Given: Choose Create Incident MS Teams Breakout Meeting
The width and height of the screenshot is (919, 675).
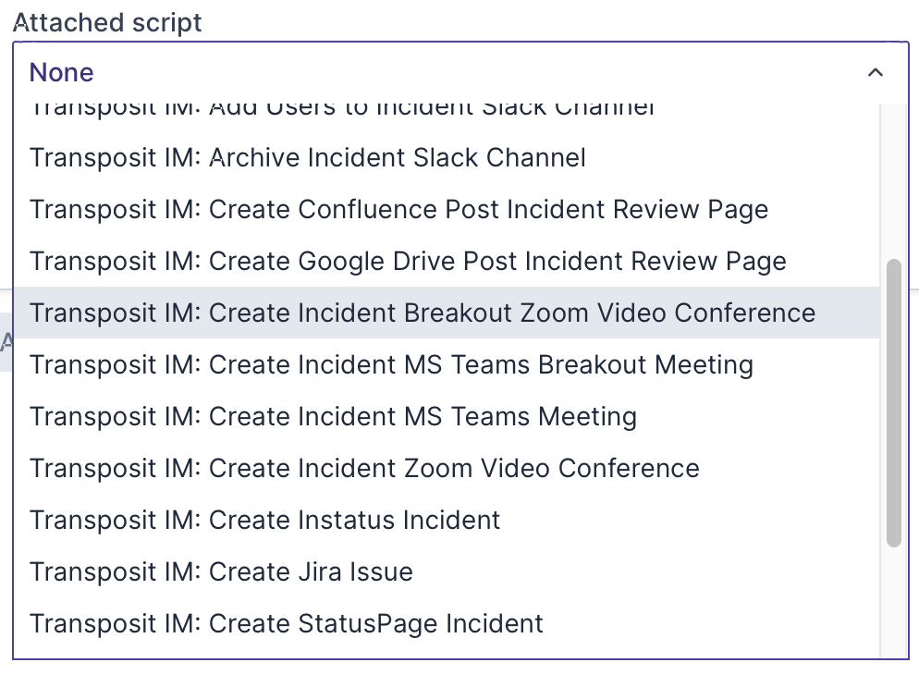Looking at the screenshot, I should click(391, 365).
